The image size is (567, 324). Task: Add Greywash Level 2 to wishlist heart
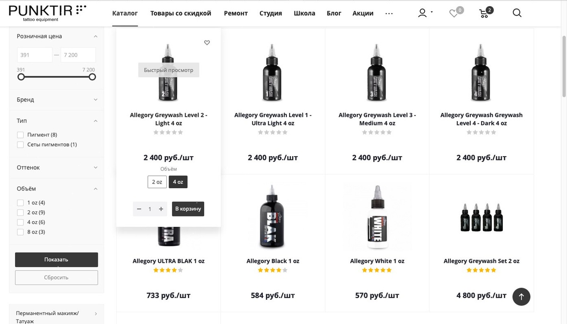coord(207,43)
